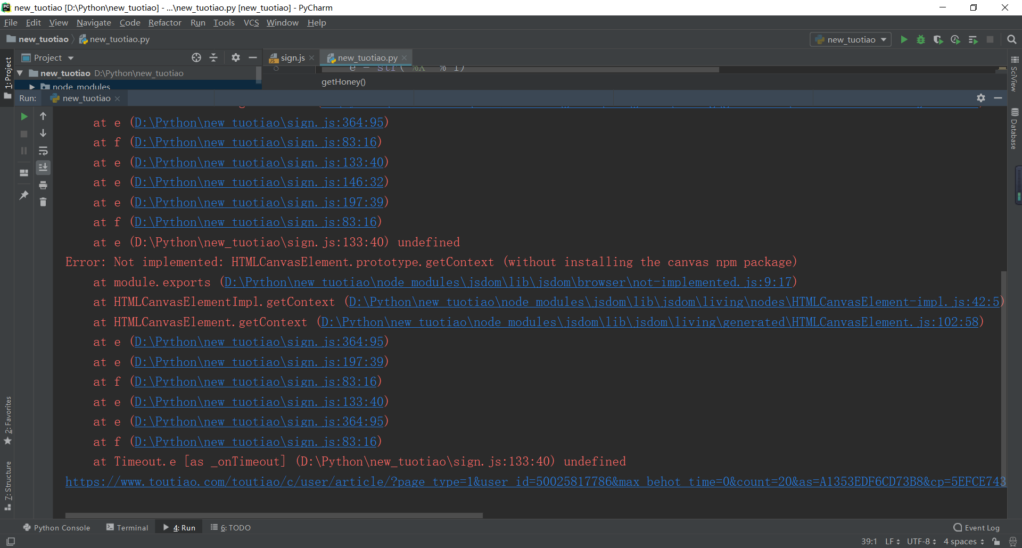This screenshot has width=1022, height=548.
Task: Rerun new_tuotiao in Run panel
Action: [24, 116]
